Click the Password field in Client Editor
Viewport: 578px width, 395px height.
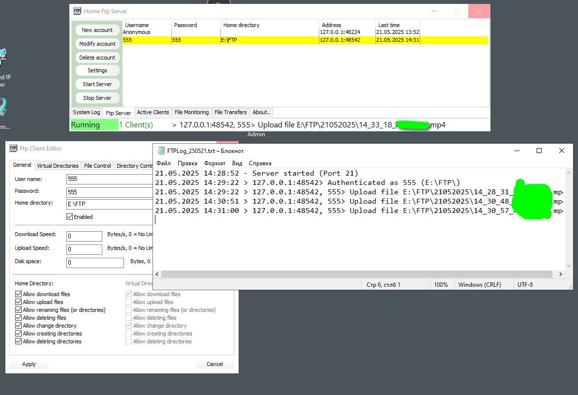[110, 192]
